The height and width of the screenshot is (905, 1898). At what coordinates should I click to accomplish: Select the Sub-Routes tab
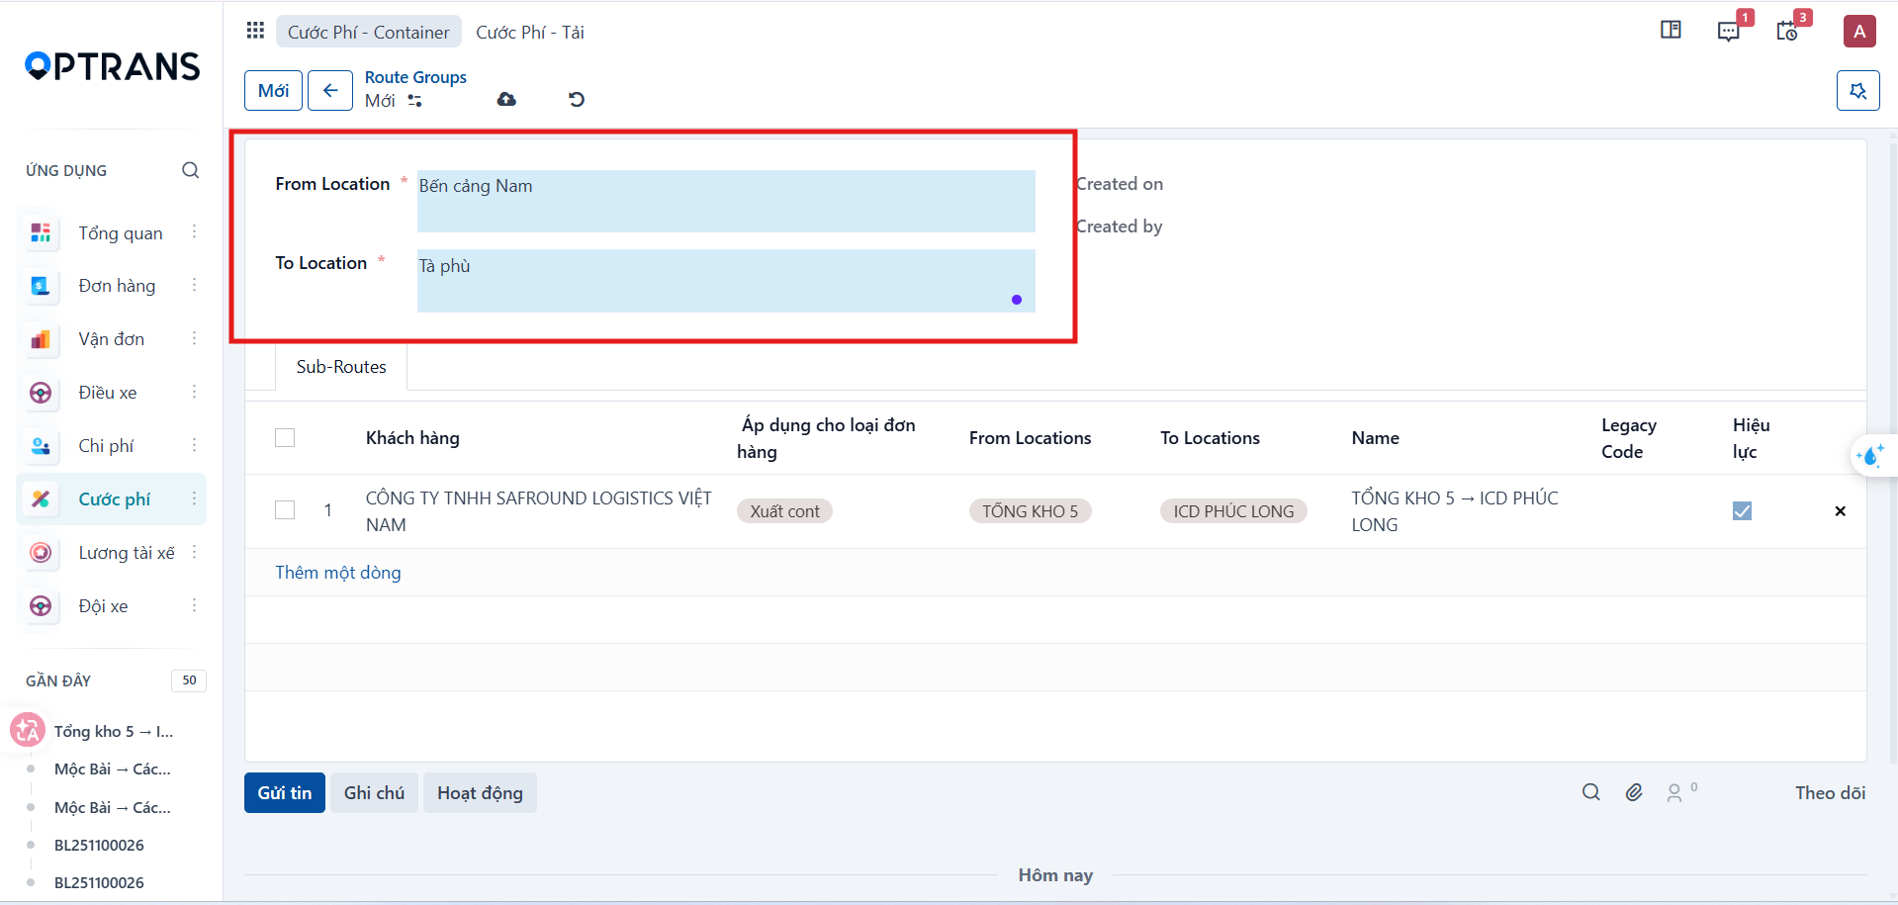click(x=341, y=367)
